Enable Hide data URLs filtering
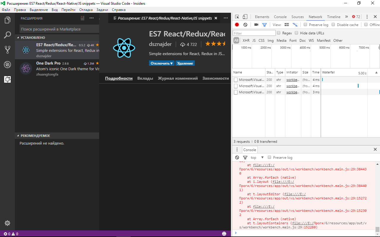This screenshot has height=237, width=380. [x=296, y=33]
